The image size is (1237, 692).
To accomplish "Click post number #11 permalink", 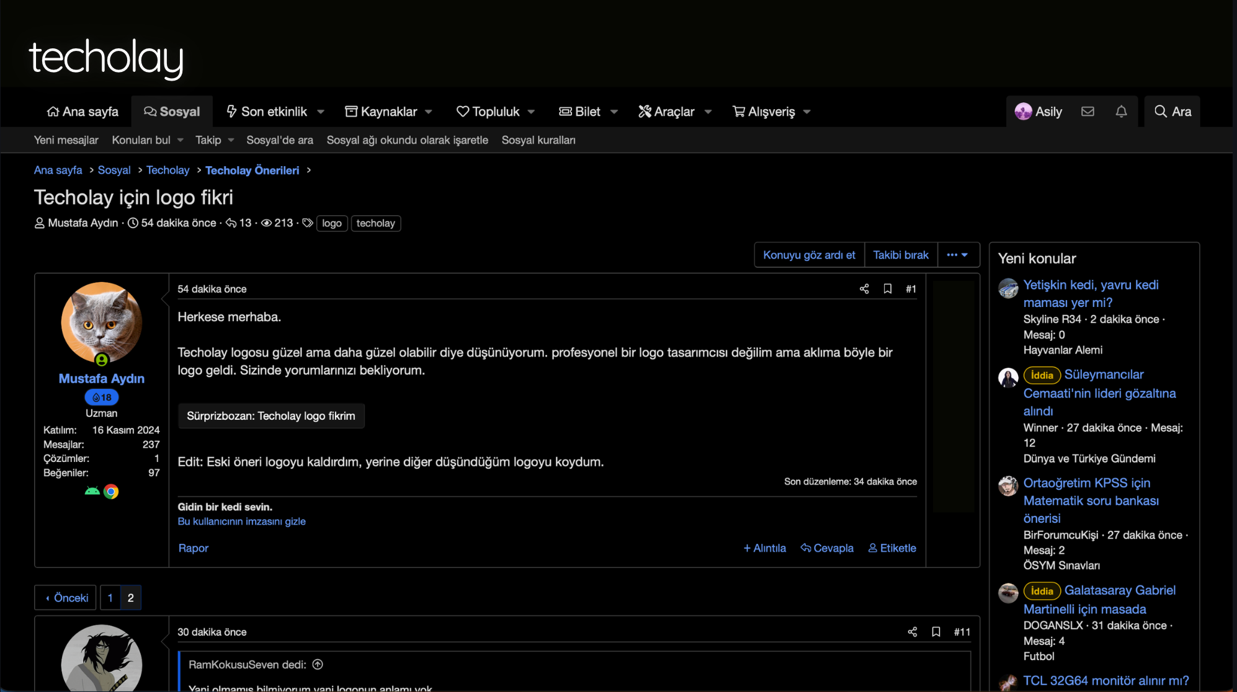I will (x=962, y=632).
